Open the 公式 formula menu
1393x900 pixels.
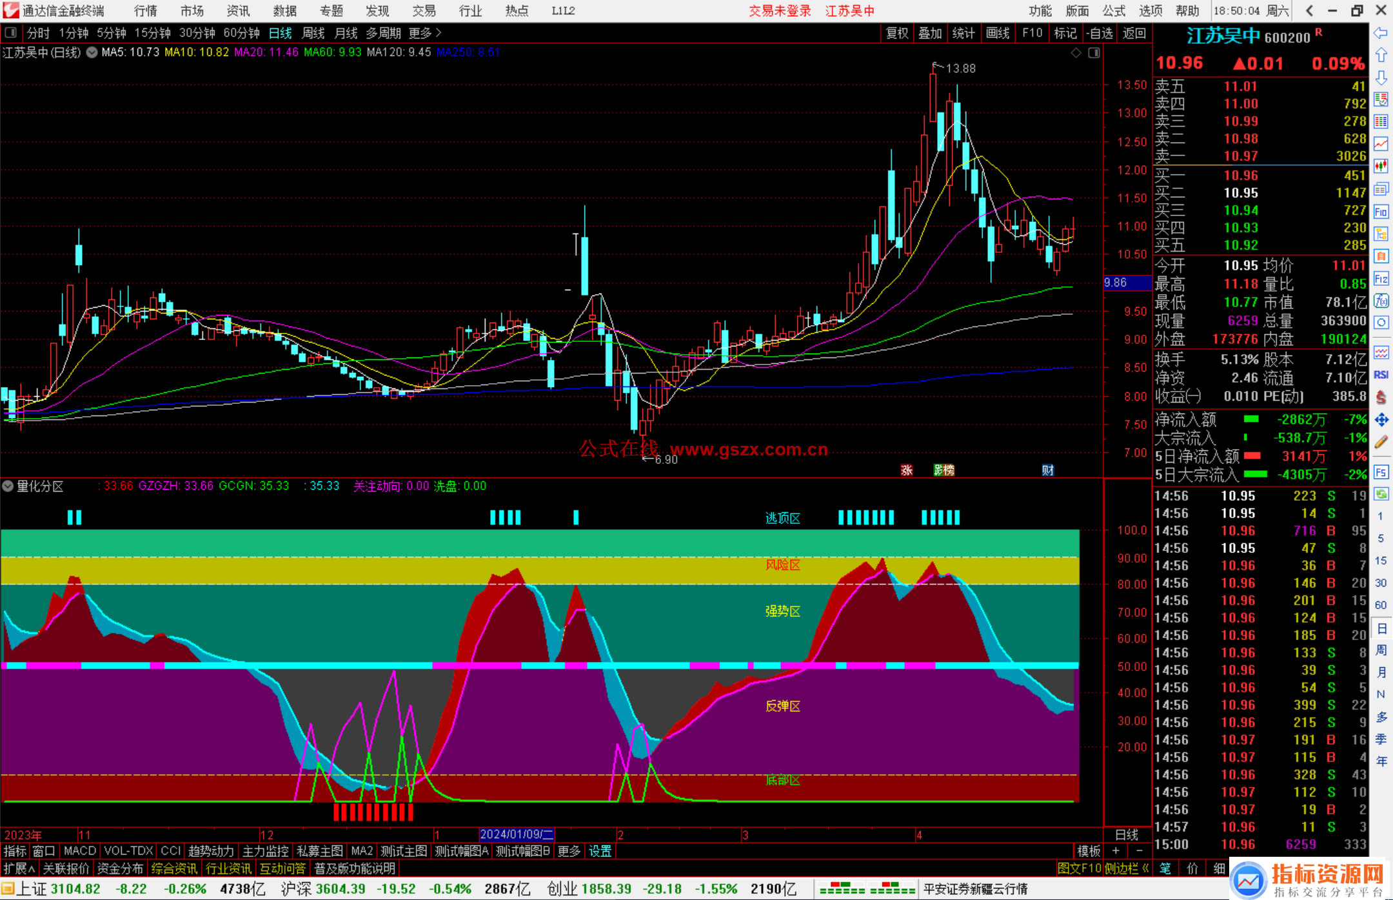[1114, 10]
